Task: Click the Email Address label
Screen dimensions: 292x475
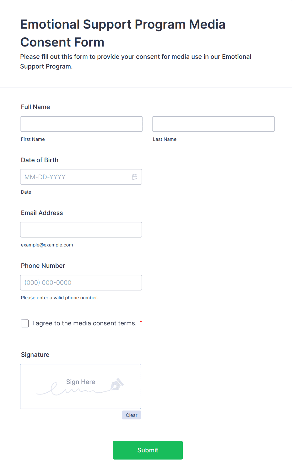Action: click(x=42, y=213)
